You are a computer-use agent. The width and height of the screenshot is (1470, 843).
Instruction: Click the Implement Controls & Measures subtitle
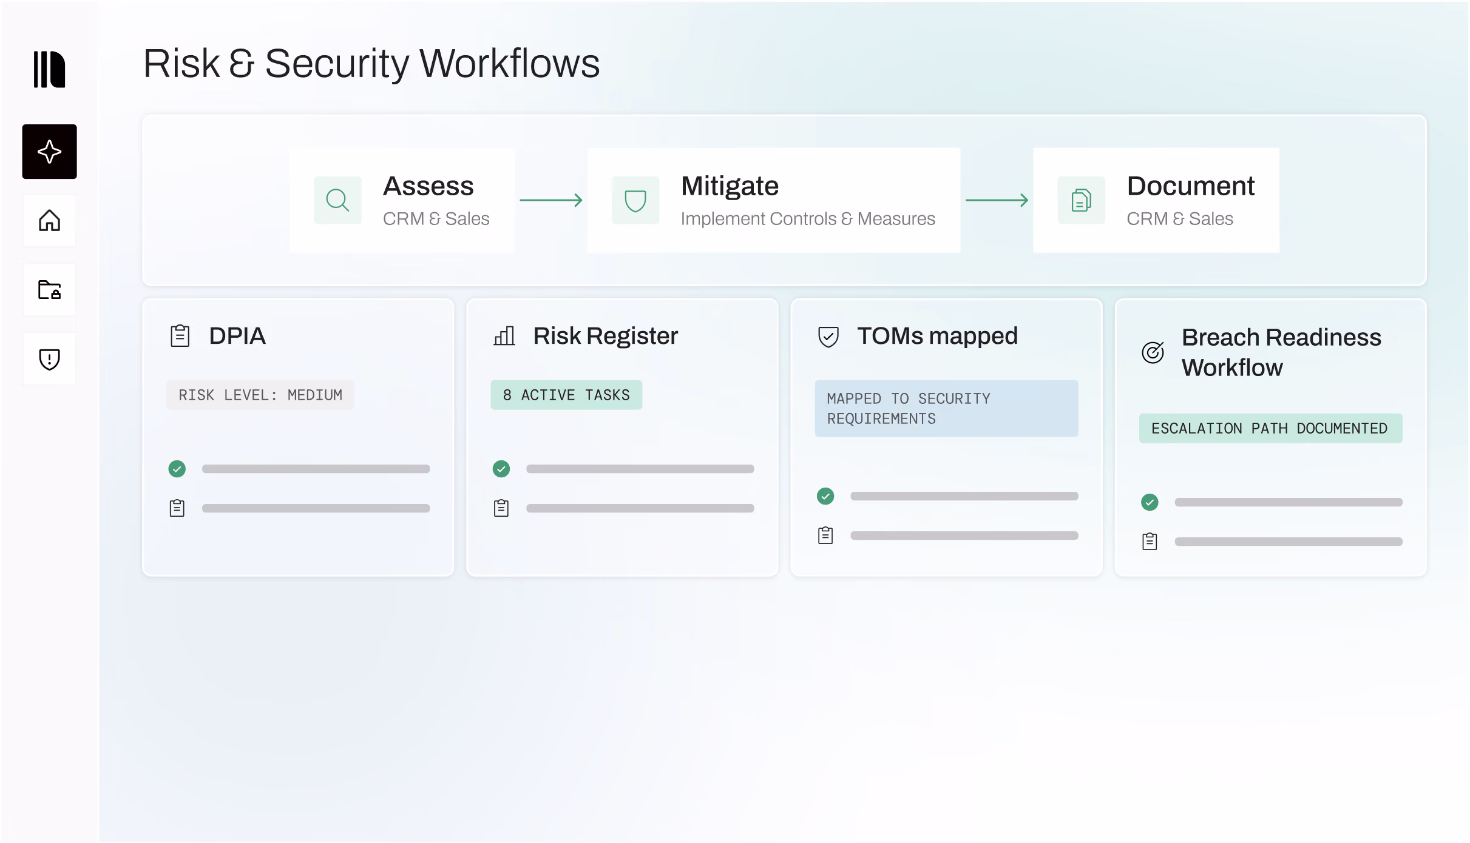[808, 219]
